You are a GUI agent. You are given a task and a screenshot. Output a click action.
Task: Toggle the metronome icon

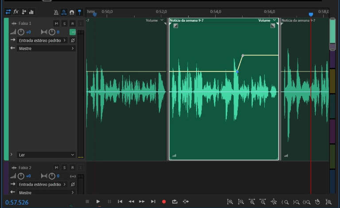(56, 12)
